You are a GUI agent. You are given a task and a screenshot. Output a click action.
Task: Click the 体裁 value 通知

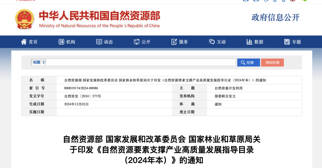coord(218,104)
